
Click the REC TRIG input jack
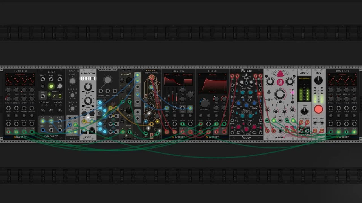tap(322, 123)
